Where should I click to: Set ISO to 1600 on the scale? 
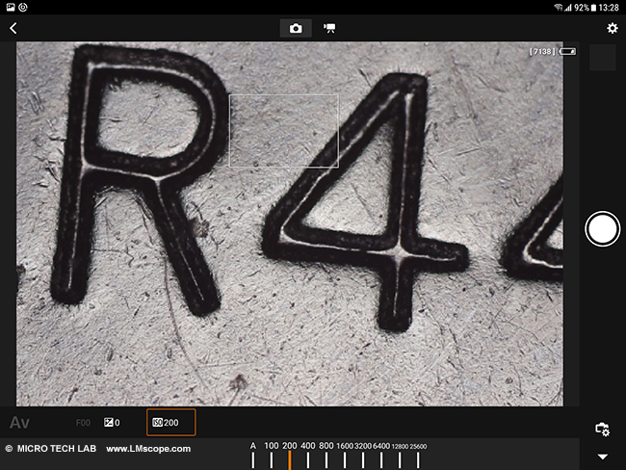coord(345,456)
